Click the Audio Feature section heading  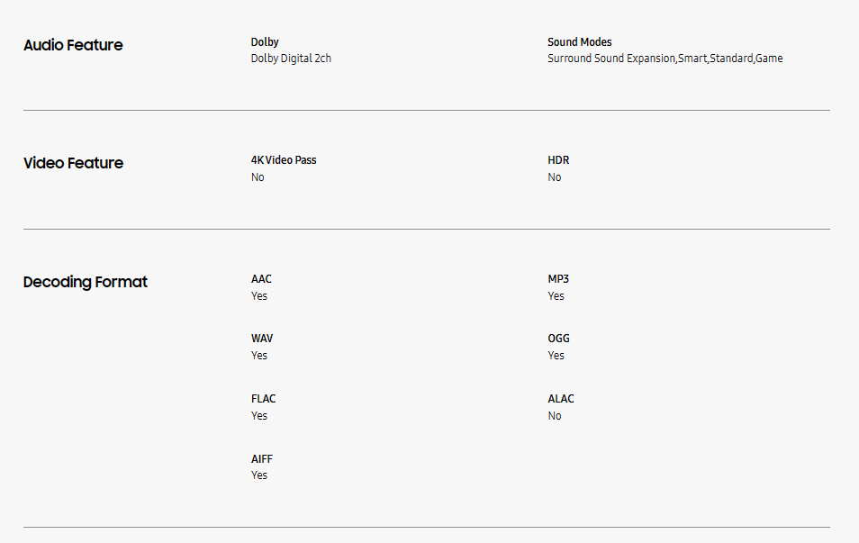point(73,45)
